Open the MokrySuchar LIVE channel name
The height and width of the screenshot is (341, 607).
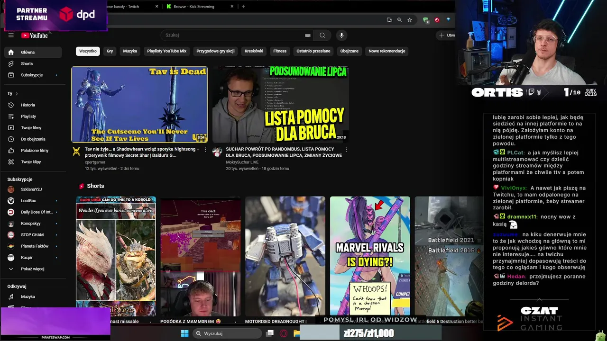pyautogui.click(x=243, y=162)
